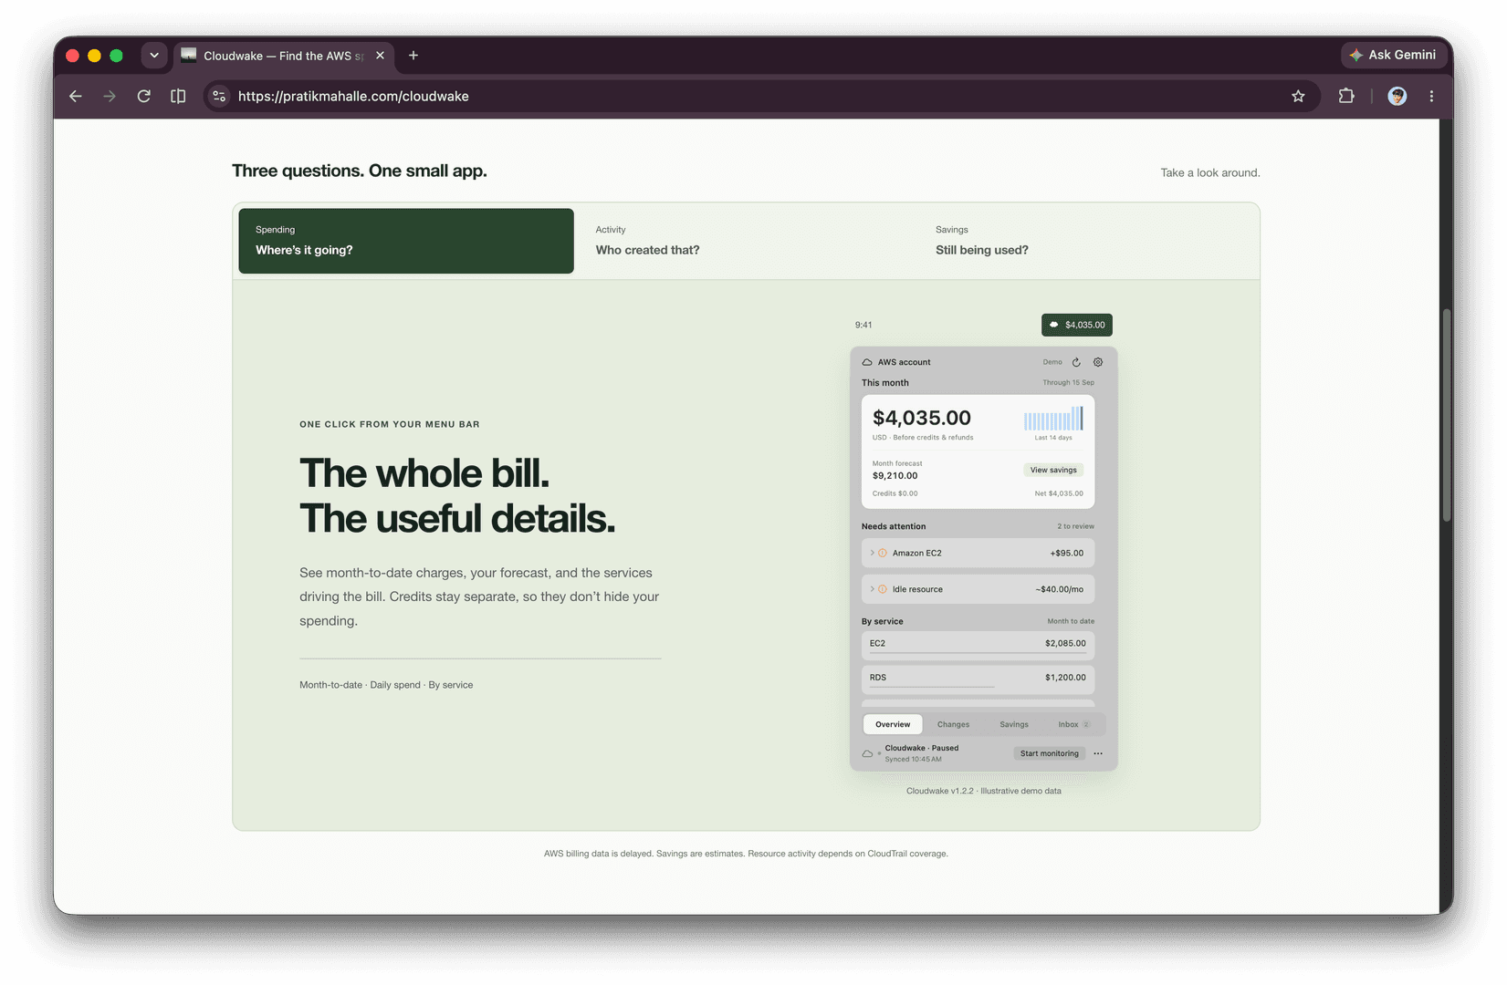Open the browser profile avatar
The image size is (1507, 985).
click(1397, 96)
